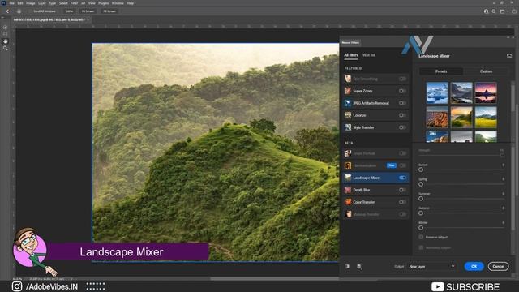The width and height of the screenshot is (519, 292).
Task: Click the Cancel button
Action: (498, 266)
